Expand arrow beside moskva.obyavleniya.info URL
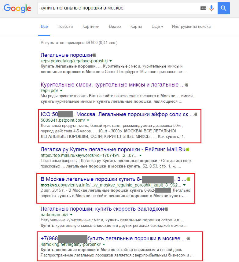This screenshot has width=239, height=262. click(x=184, y=185)
